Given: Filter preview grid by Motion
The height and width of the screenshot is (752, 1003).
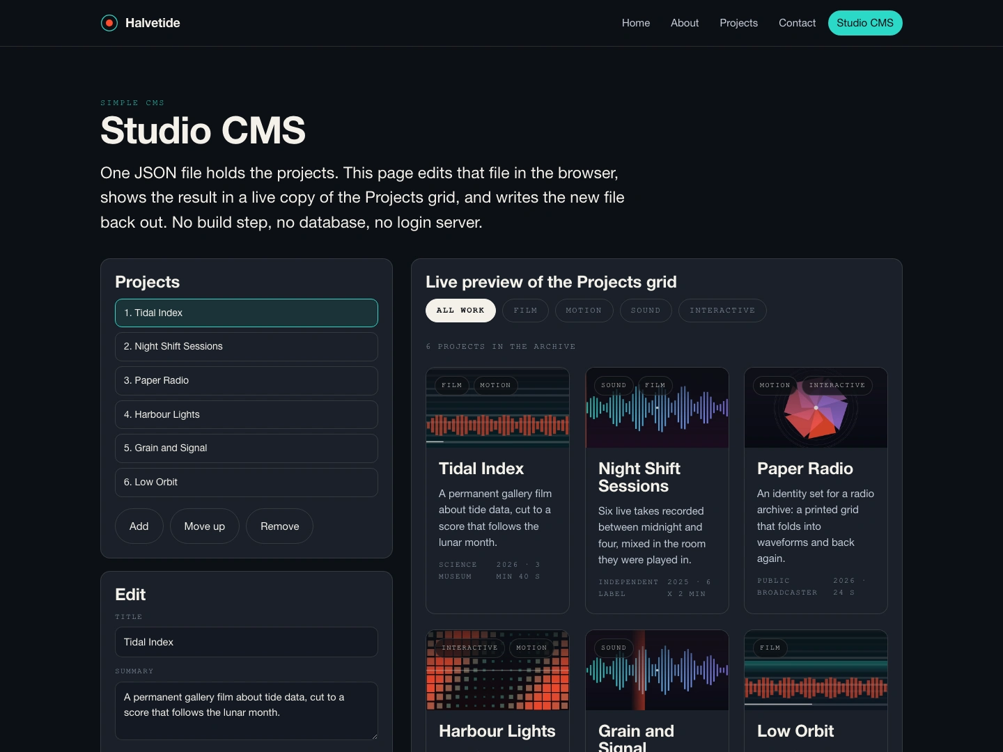Looking at the screenshot, I should coord(584,311).
